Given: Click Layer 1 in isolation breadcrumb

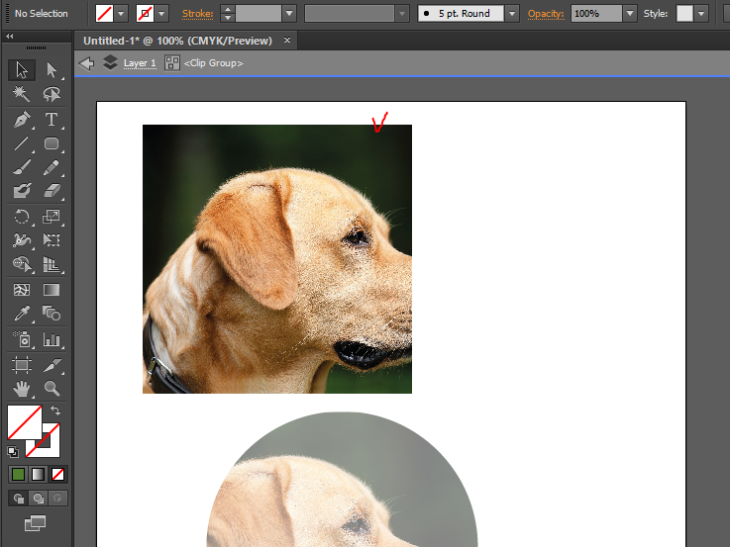Looking at the screenshot, I should pos(140,63).
